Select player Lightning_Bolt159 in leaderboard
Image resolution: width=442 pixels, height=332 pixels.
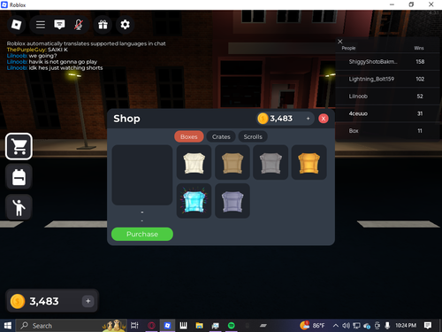click(387, 79)
